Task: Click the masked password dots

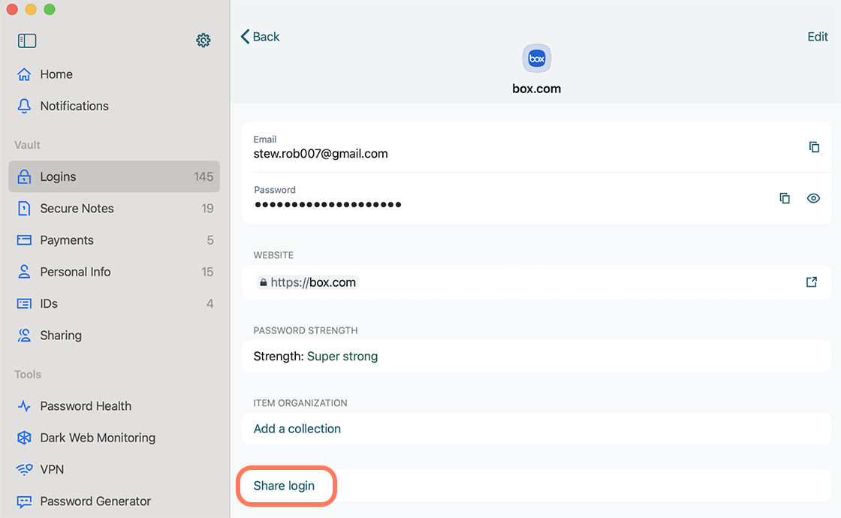Action: coord(327,204)
